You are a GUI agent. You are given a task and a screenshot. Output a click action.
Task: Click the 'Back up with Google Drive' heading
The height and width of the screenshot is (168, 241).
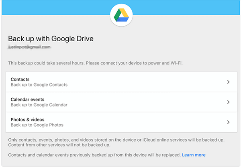point(51,39)
